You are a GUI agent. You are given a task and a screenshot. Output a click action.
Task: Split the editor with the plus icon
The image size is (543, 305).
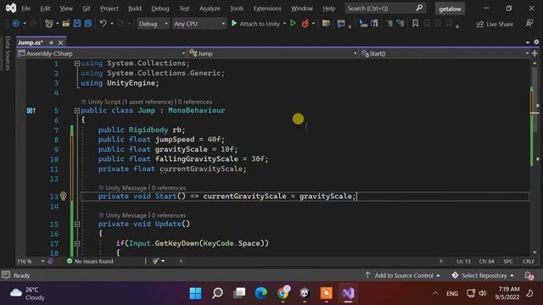point(535,53)
